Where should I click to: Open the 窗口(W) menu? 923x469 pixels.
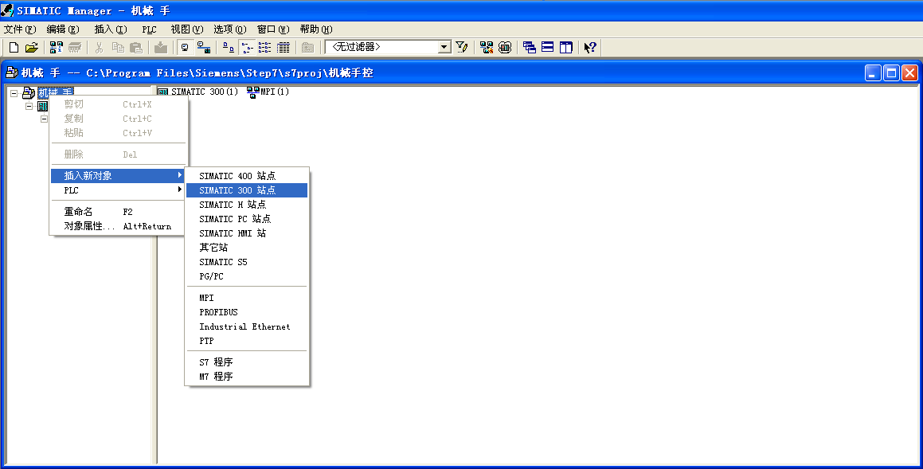[273, 29]
